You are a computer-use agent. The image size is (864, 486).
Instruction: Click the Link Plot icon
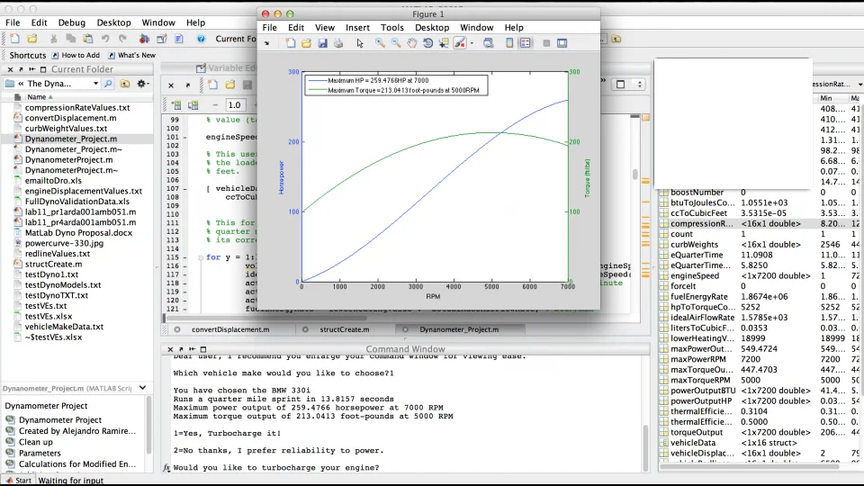[x=488, y=43]
